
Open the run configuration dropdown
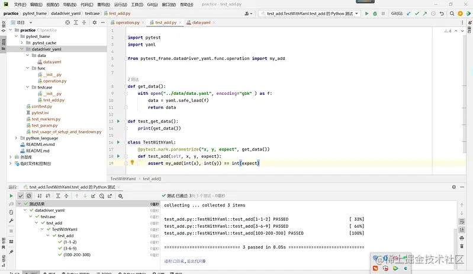point(310,14)
